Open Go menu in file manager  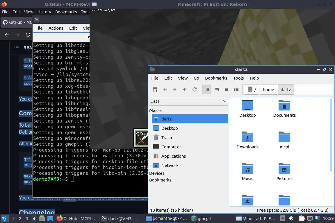(x=196, y=78)
